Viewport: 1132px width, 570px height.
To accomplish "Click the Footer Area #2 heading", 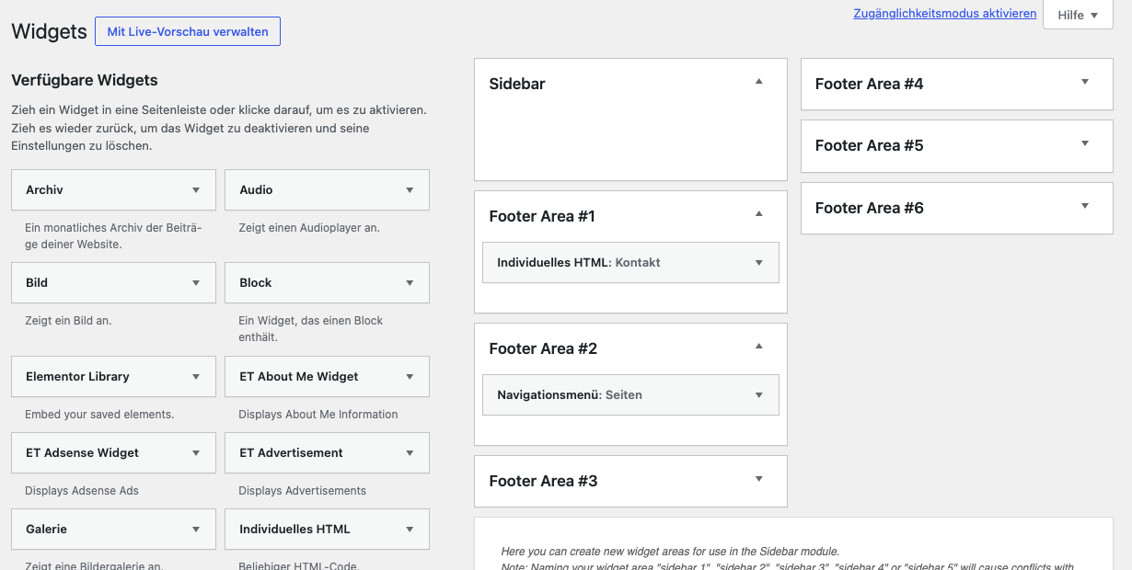I will (x=543, y=348).
